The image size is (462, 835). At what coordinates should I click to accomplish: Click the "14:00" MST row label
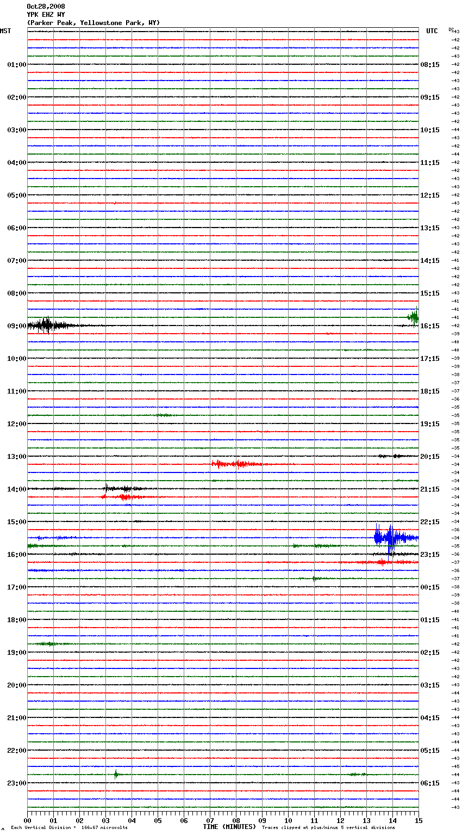pos(17,489)
